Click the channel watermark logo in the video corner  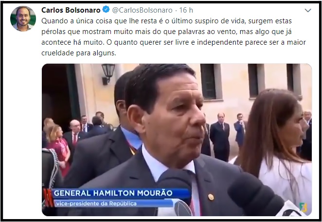(x=304, y=207)
